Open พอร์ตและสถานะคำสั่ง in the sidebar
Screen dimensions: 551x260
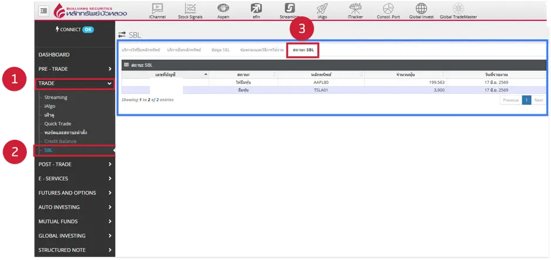click(66, 132)
